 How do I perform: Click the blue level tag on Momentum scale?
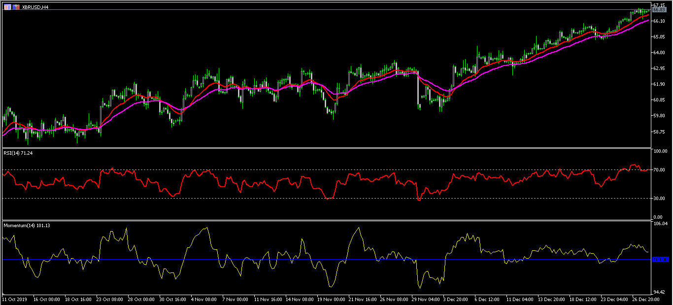pyautogui.click(x=660, y=259)
